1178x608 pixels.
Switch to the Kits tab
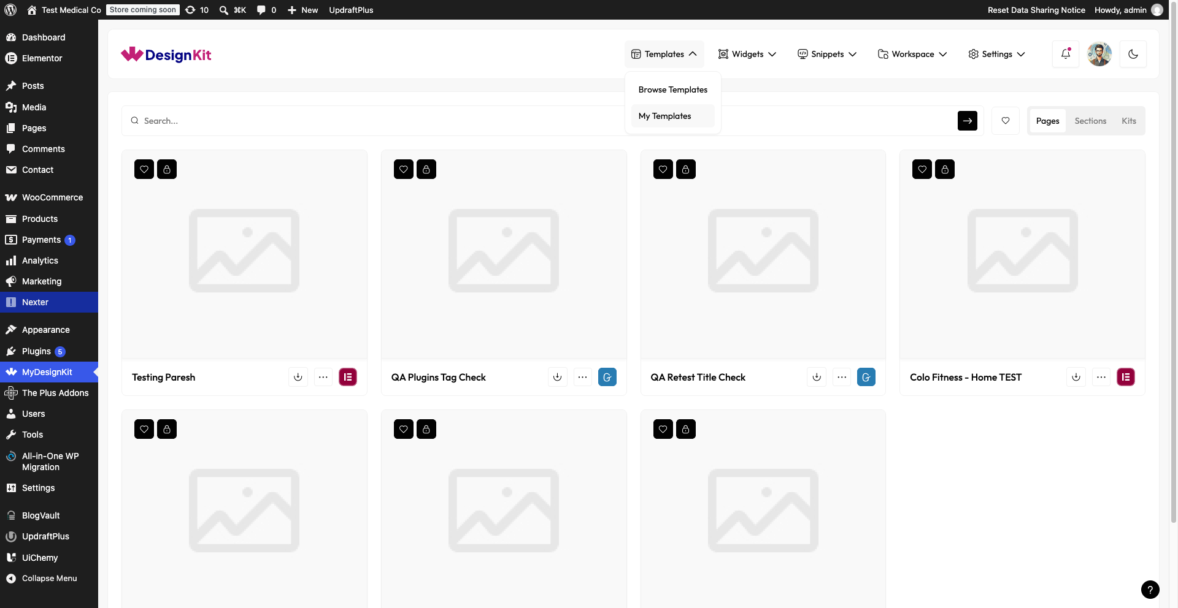click(1129, 121)
